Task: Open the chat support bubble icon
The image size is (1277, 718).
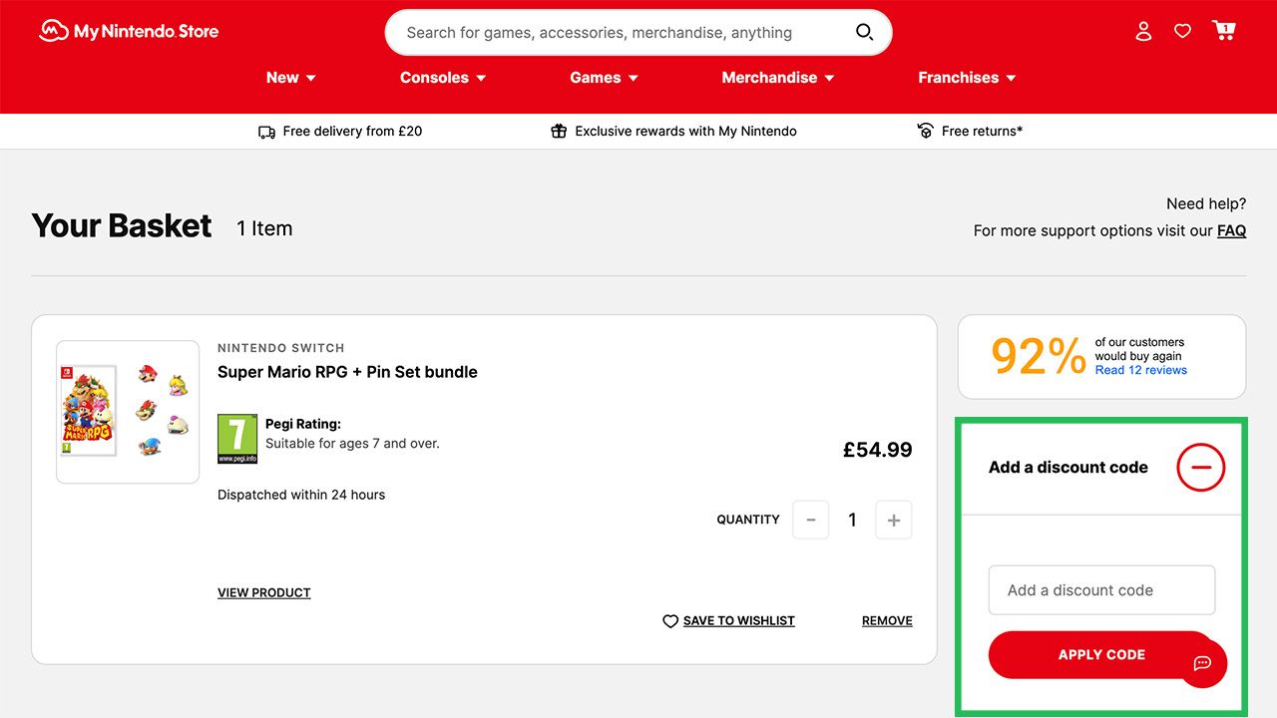Action: point(1202,663)
